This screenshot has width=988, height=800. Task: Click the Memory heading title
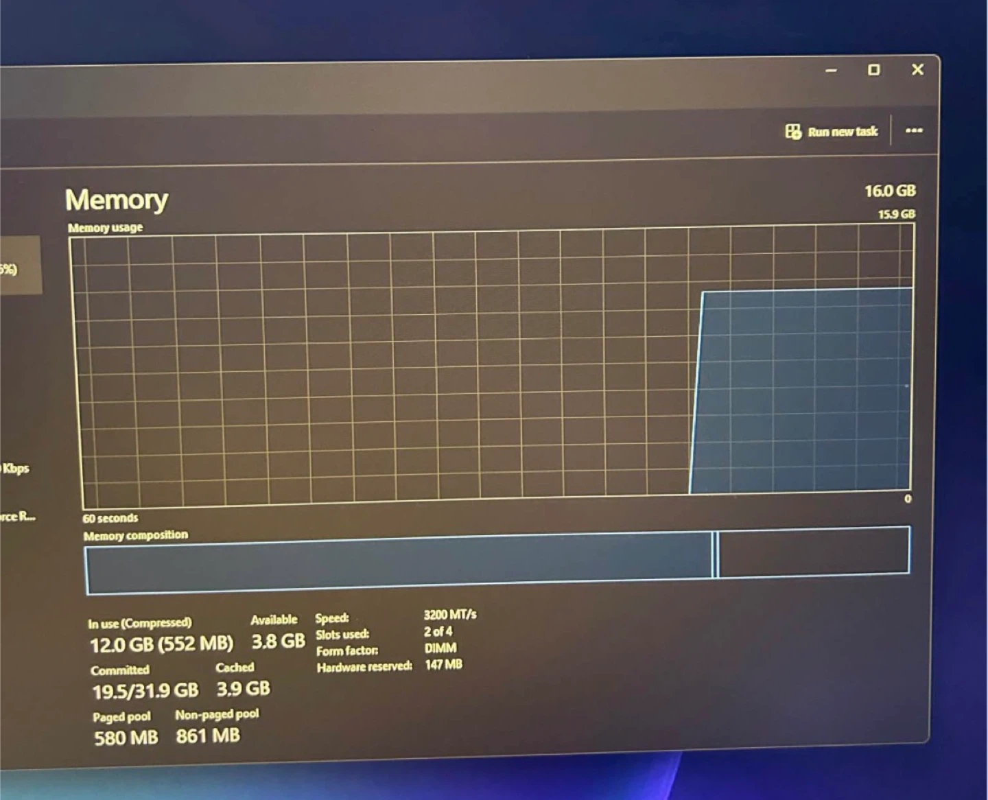117,200
